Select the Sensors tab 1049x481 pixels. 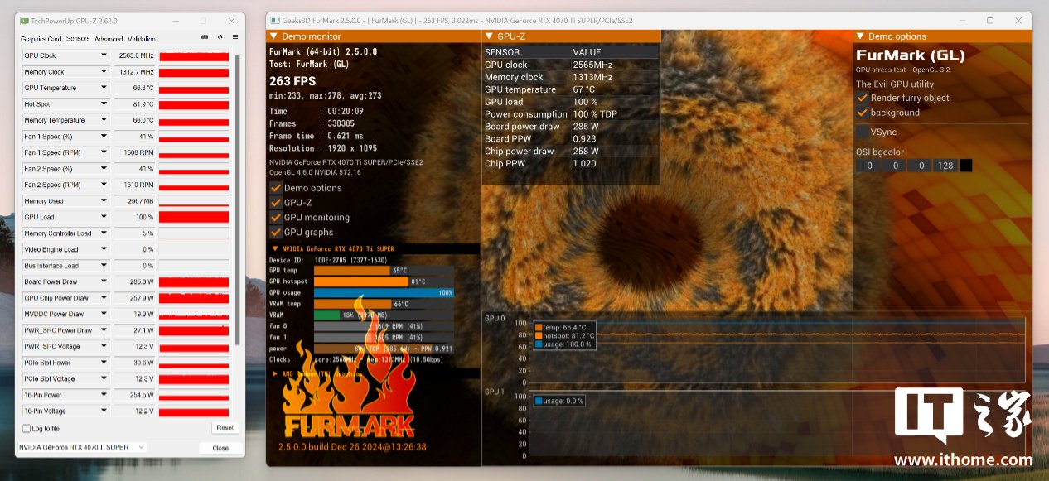[x=78, y=39]
